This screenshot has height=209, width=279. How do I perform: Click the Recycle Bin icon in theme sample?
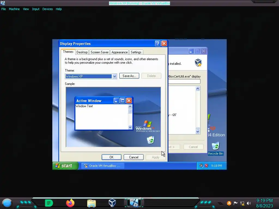pyautogui.click(x=150, y=140)
